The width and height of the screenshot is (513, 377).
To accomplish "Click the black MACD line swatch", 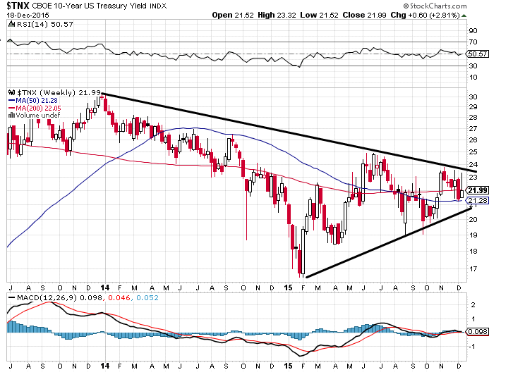I will (x=11, y=298).
